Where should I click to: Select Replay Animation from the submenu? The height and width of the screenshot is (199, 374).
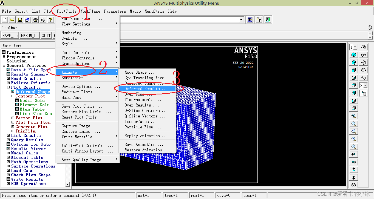pyautogui.click(x=146, y=136)
